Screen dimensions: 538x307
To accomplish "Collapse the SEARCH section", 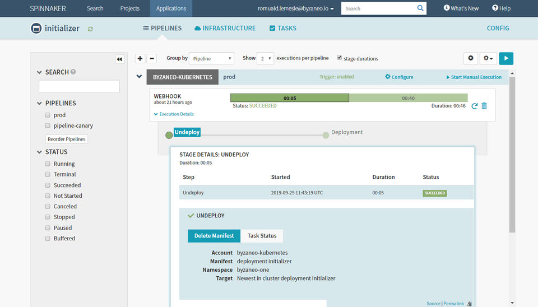I will click(39, 72).
